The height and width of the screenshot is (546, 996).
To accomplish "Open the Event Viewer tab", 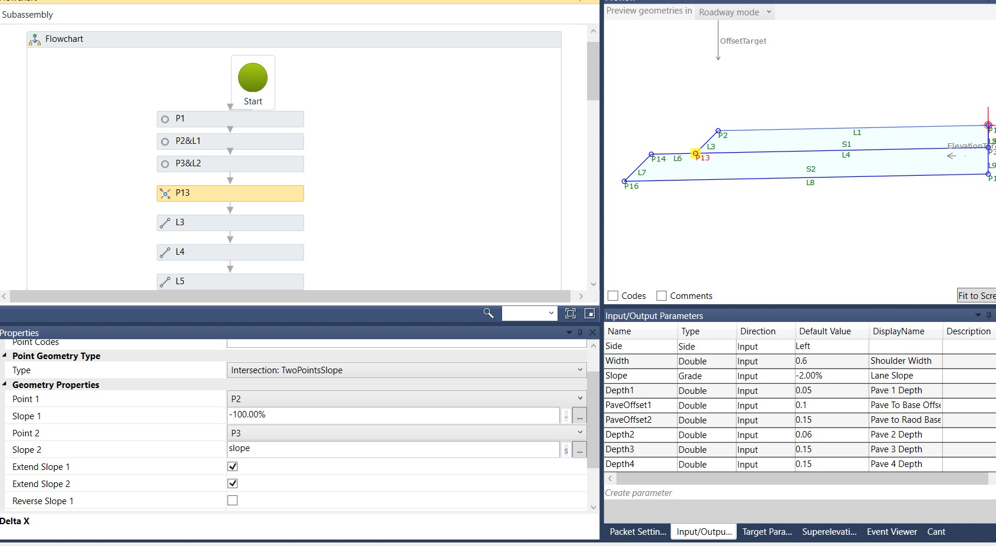I will coord(892,531).
